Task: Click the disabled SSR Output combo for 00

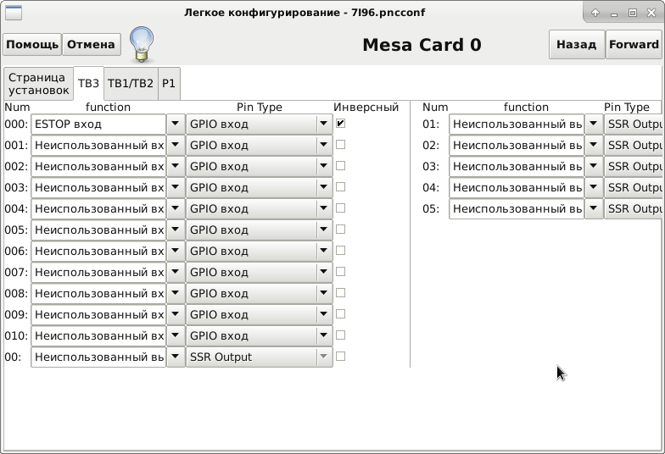Action: tap(260, 357)
